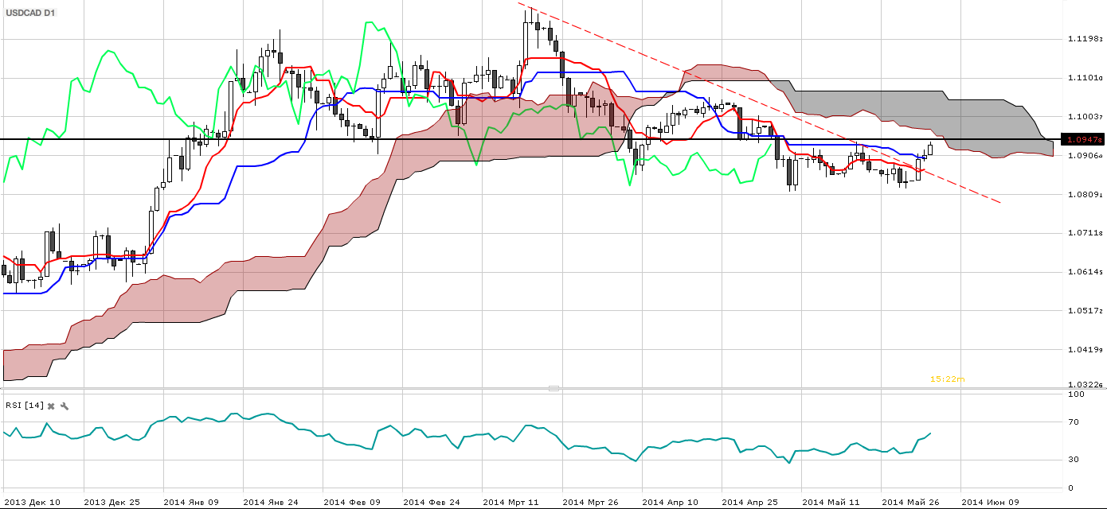This screenshot has height=509, width=1107.
Task: Click the yellow 15:22m candle countdown timer
Action: (947, 379)
